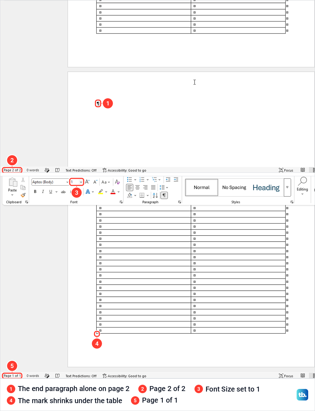315x411 pixels.
Task: Increase font size with grow font icon
Action: tap(87, 182)
